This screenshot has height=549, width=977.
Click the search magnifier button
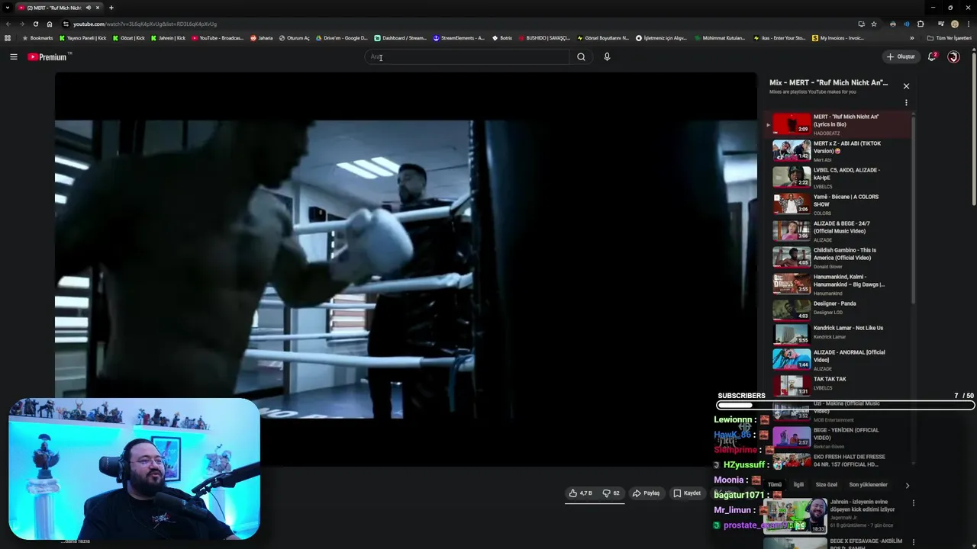tap(581, 56)
